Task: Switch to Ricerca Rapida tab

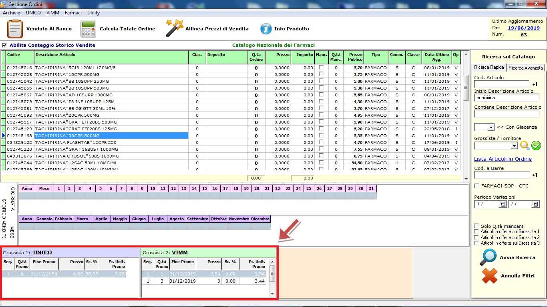Action: [489, 67]
